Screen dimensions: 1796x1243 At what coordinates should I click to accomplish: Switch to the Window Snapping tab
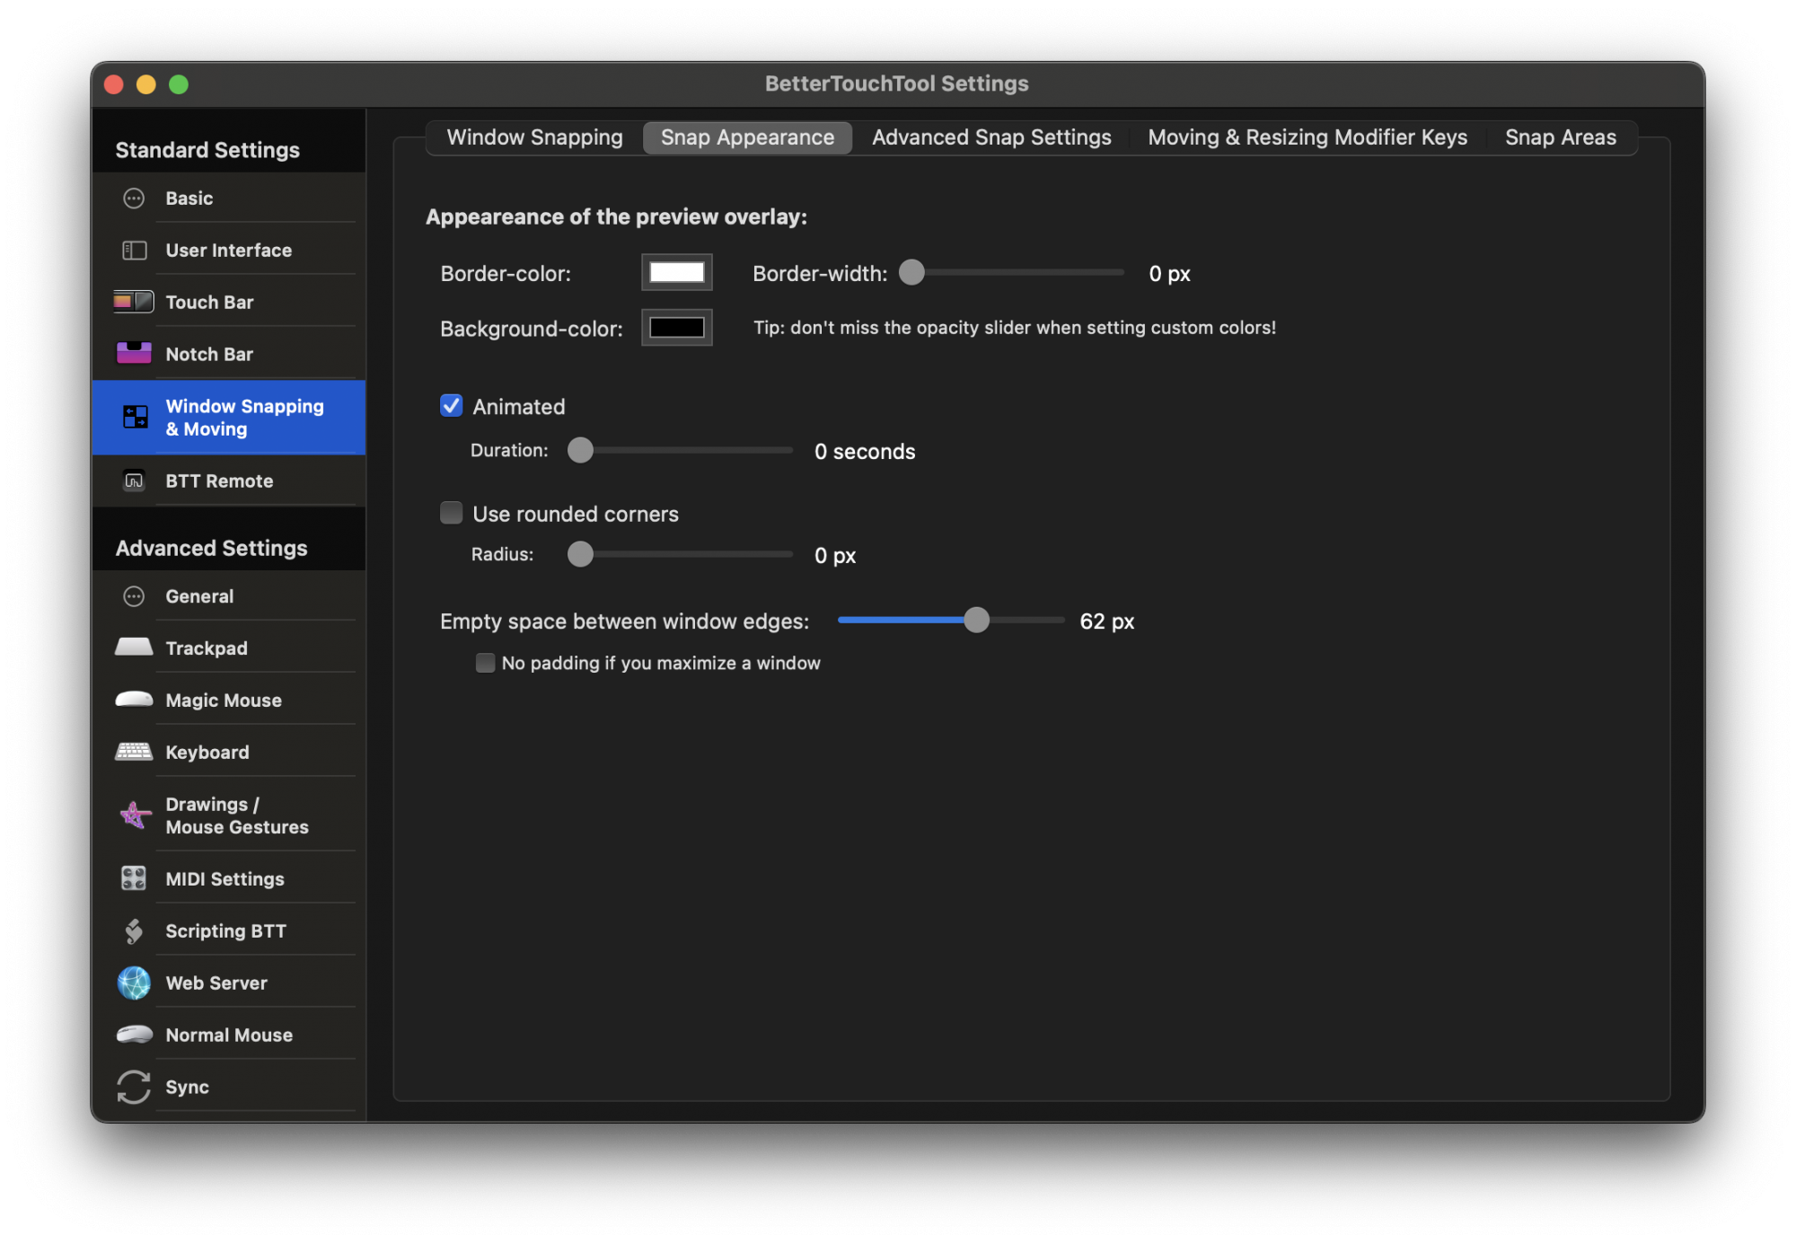coord(534,137)
